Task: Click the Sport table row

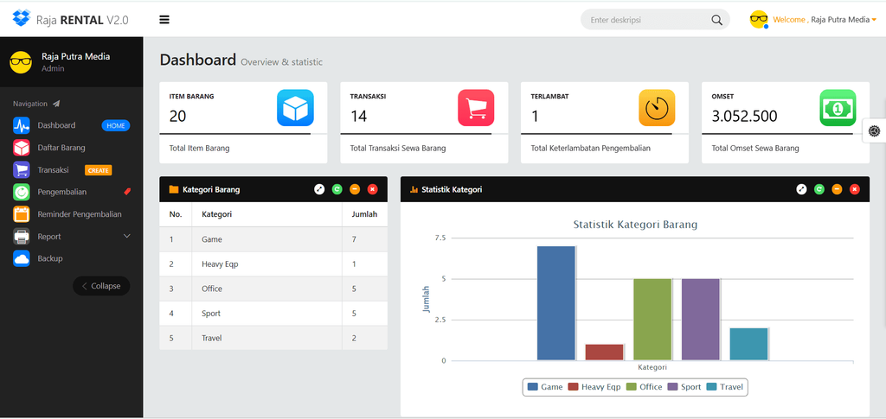Action: click(273, 314)
